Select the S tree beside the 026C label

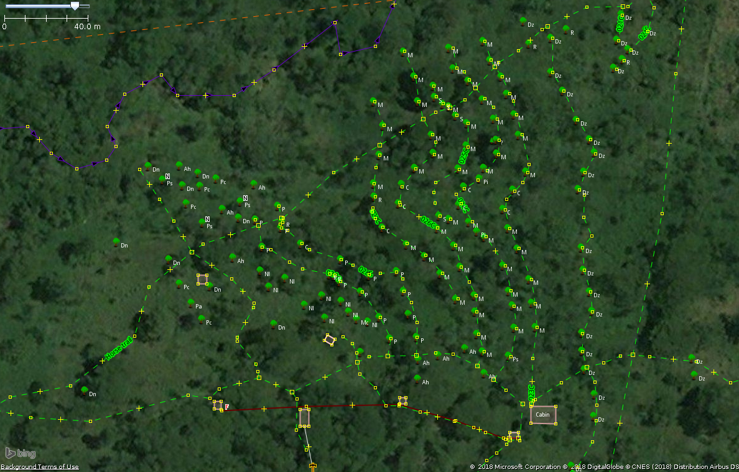pos(439,216)
